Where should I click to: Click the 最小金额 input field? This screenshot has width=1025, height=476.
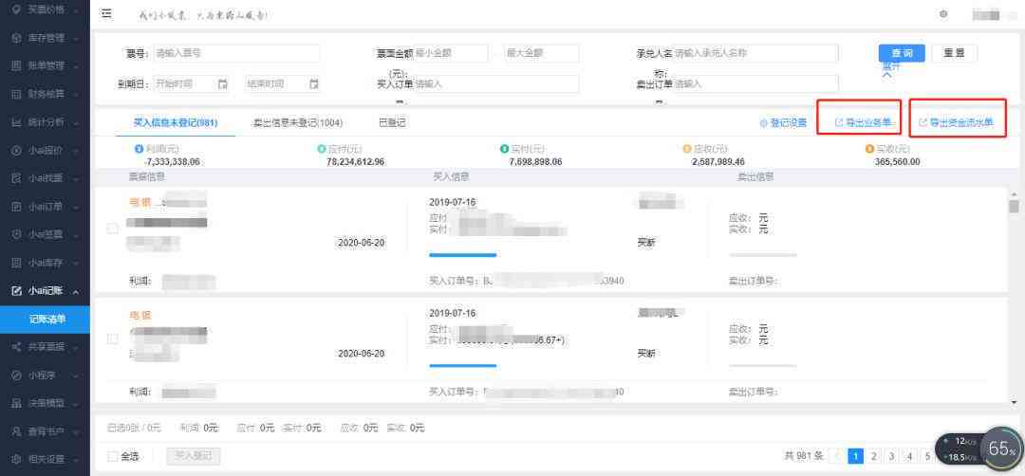point(451,53)
